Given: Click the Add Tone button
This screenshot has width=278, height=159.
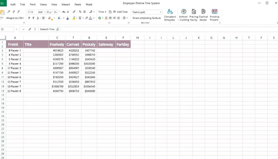Looking at the screenshot, I should (122, 12).
